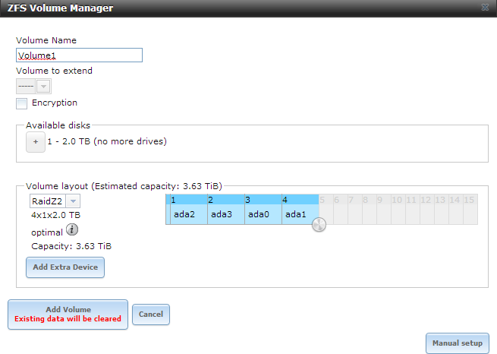Click the Add Extra Device button
Image resolution: width=497 pixels, height=354 pixels.
pos(65,267)
